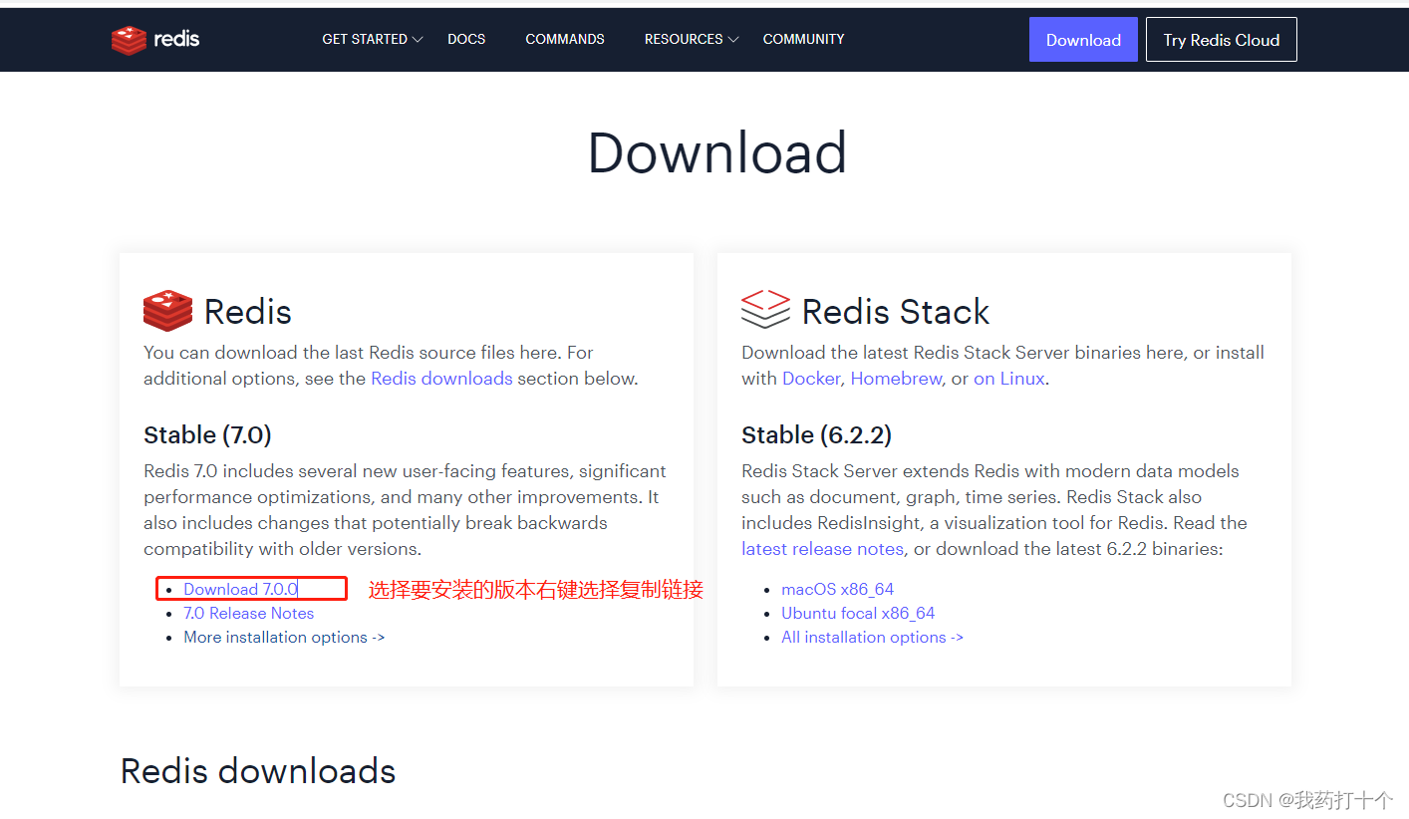
Task: Open latest release notes link
Action: coord(822,549)
